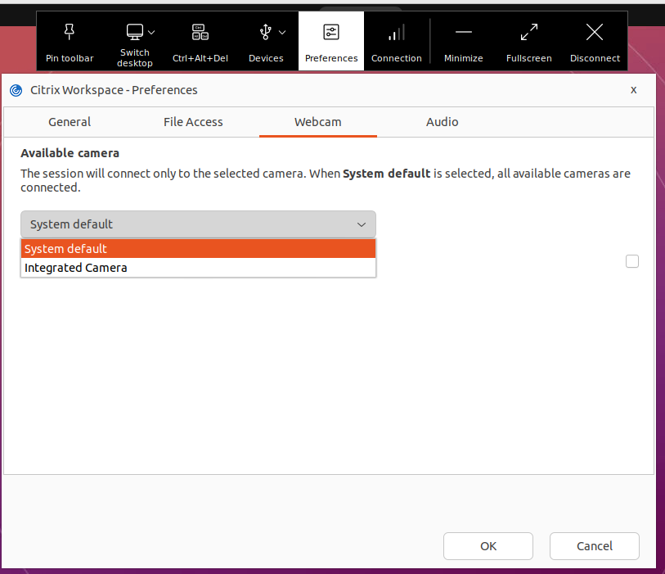Select the Webcam tab
This screenshot has height=574, width=665.
(318, 122)
